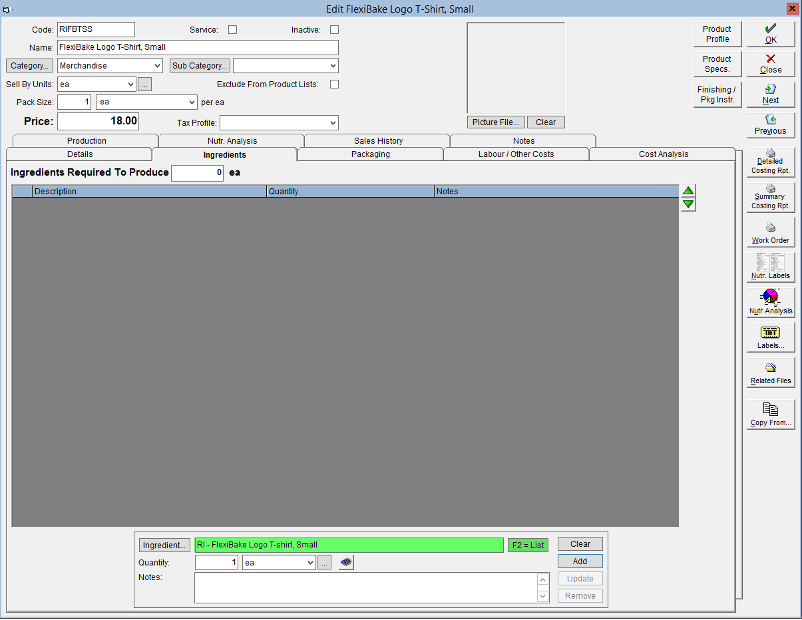Go to the Previous product

771,126
